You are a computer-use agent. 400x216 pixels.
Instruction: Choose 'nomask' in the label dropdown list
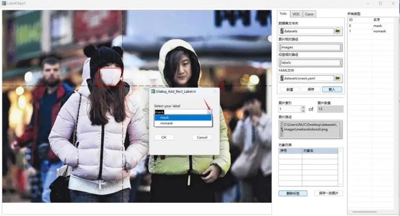(183, 123)
